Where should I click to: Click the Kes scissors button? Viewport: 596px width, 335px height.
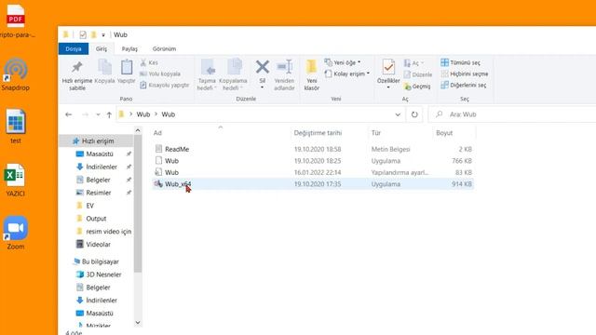(149, 62)
